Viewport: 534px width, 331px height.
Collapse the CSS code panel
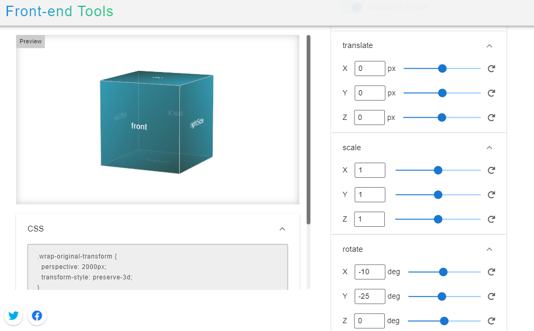click(282, 229)
